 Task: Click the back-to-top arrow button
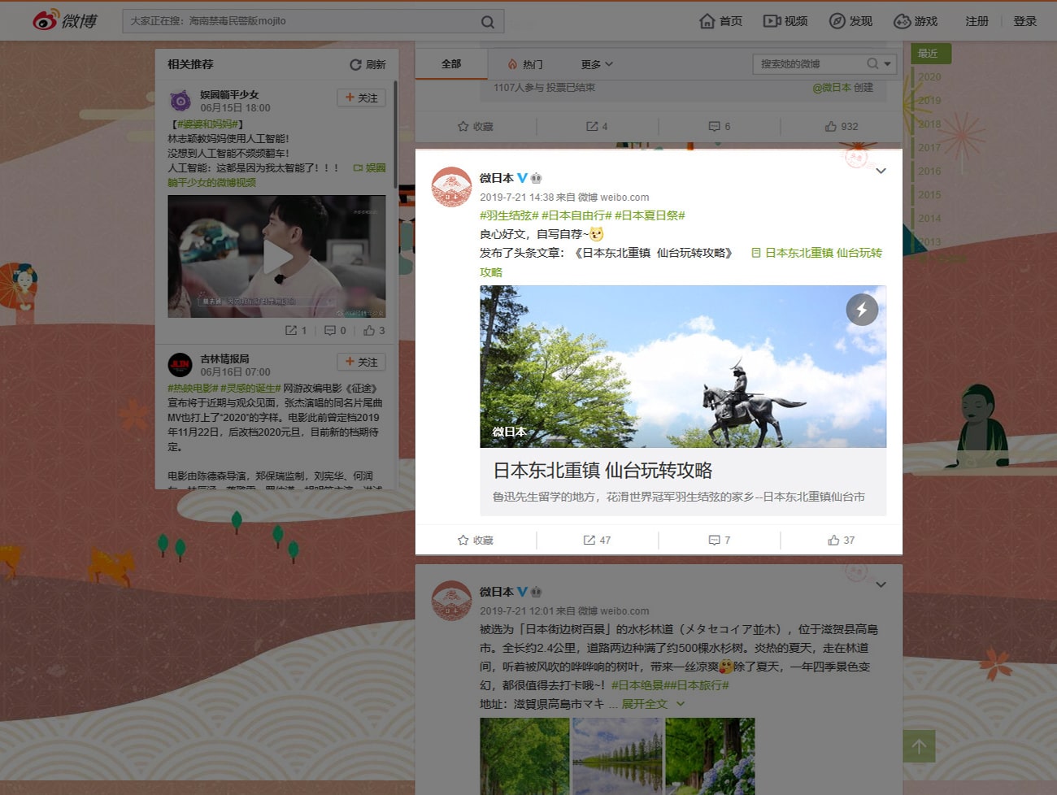[919, 746]
